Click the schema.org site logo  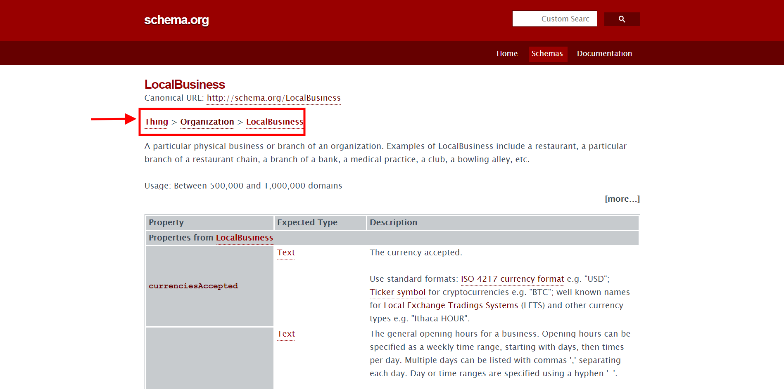point(176,20)
